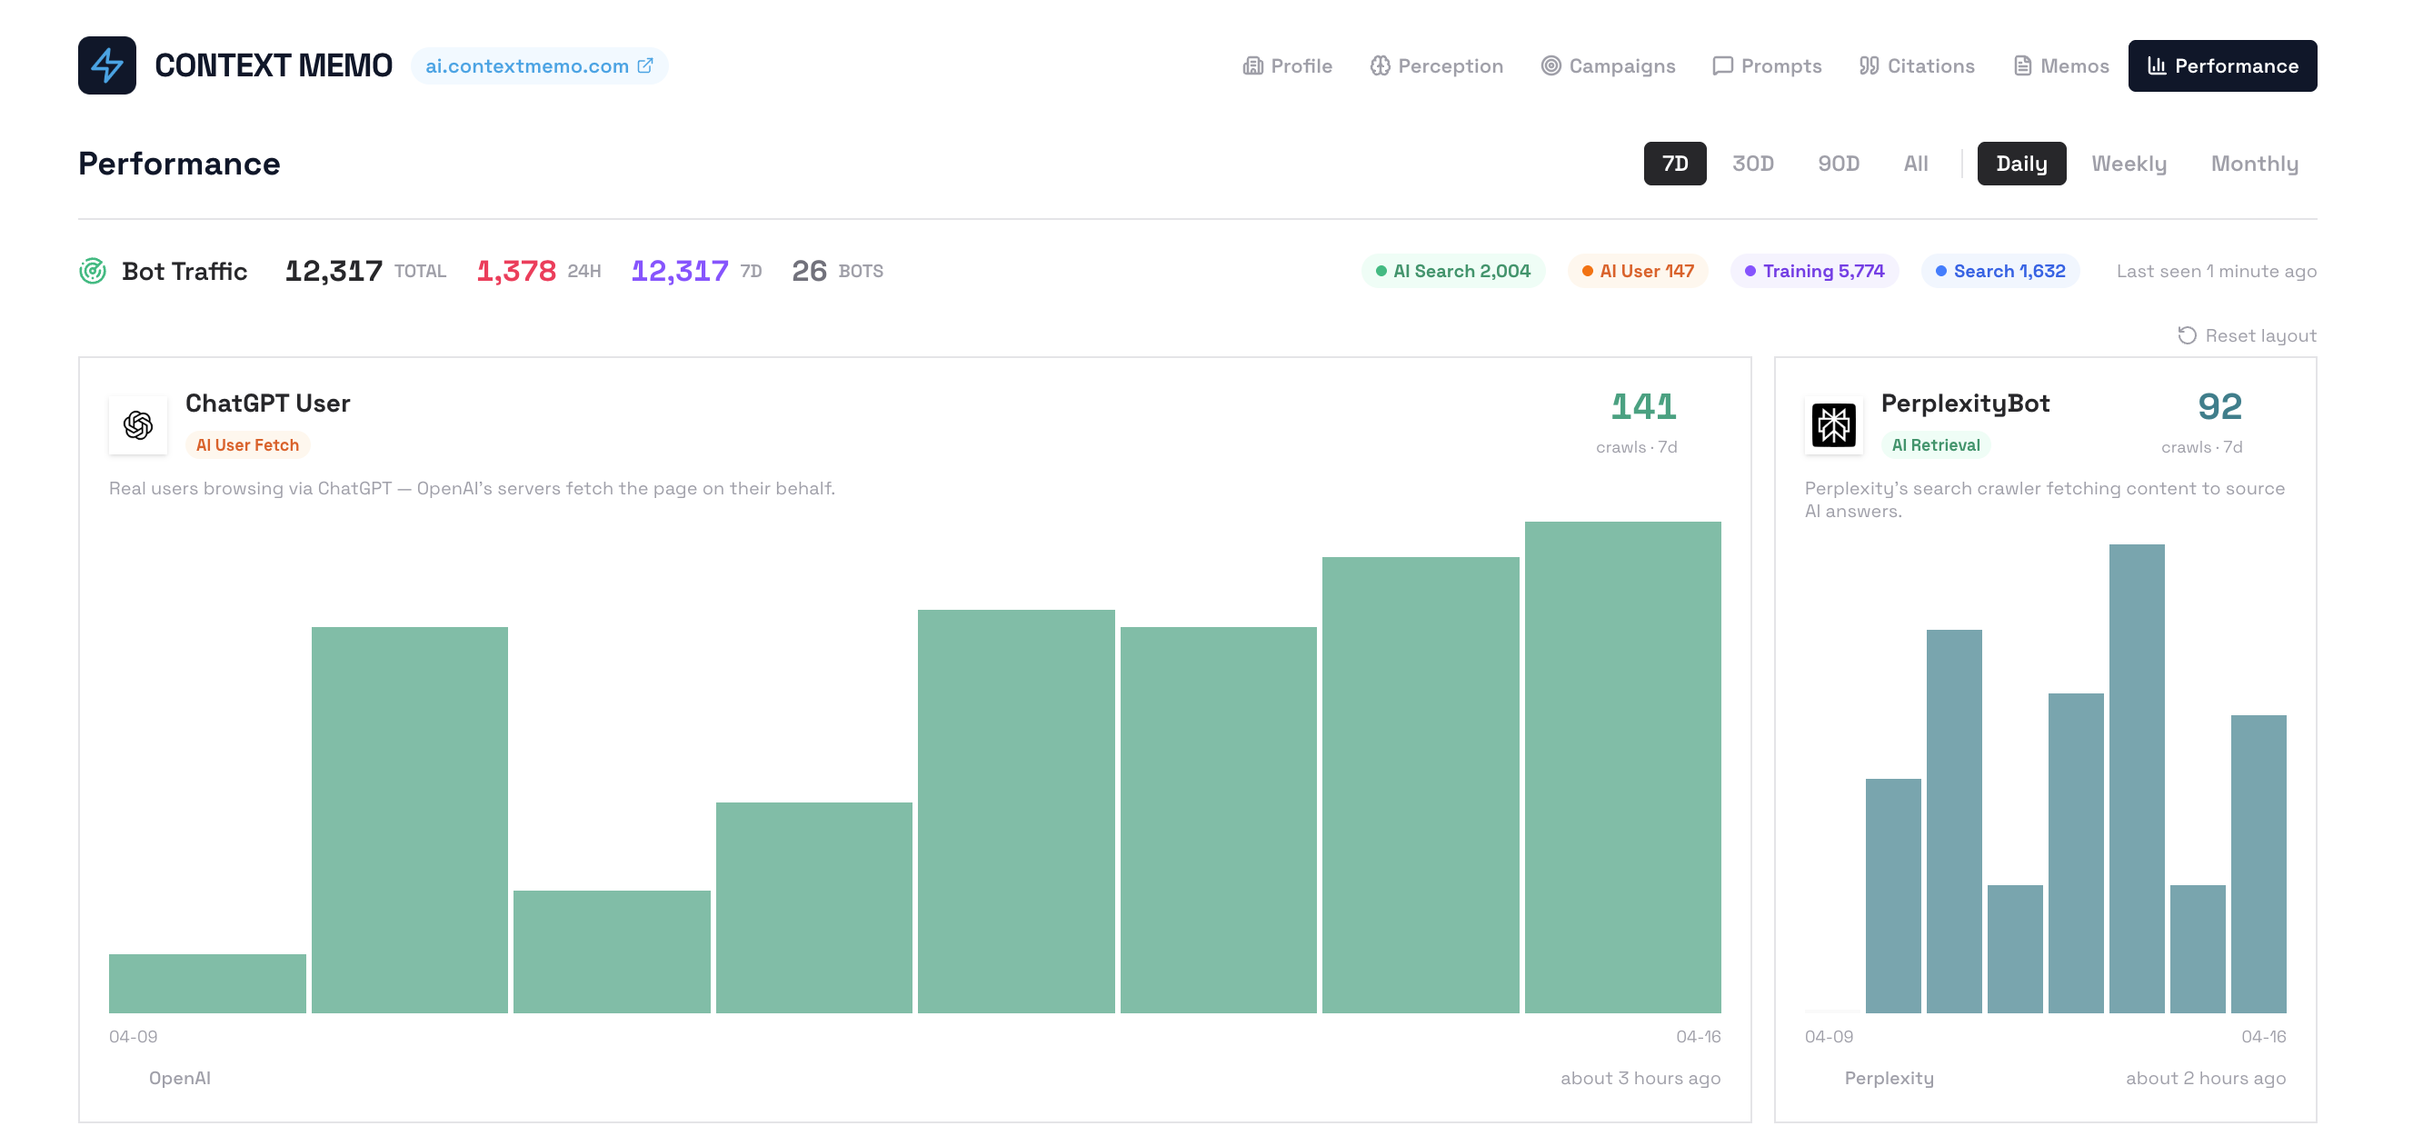Filter by AI Search 2,004 badge

(x=1452, y=271)
